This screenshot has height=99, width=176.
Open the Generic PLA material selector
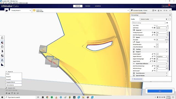coord(81,10)
